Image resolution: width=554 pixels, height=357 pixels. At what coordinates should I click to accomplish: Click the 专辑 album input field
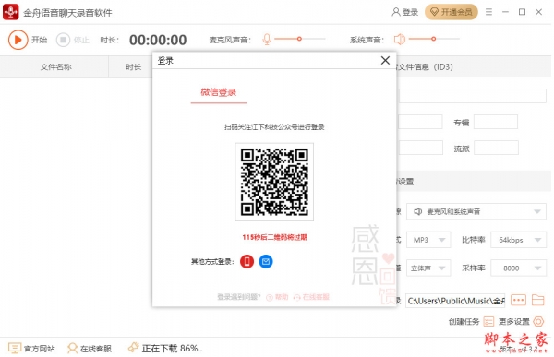pyautogui.click(x=495, y=122)
